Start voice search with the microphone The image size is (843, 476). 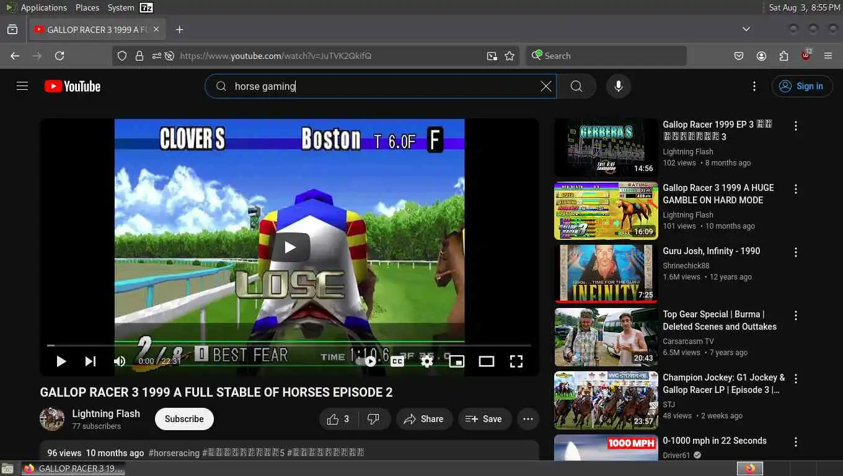coord(619,86)
